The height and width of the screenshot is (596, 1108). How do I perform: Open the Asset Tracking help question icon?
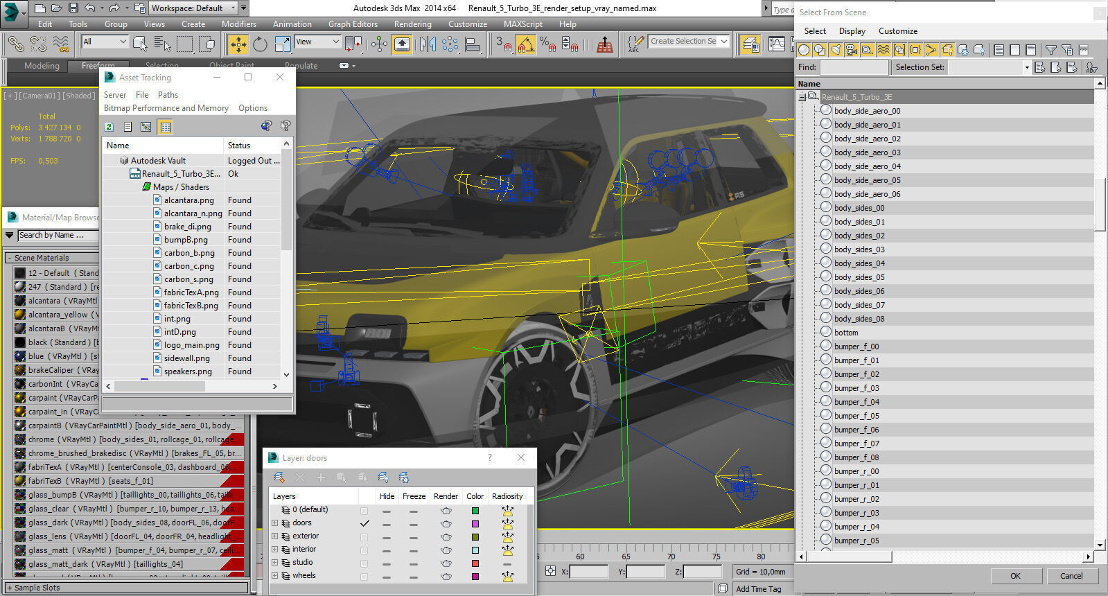coord(285,125)
